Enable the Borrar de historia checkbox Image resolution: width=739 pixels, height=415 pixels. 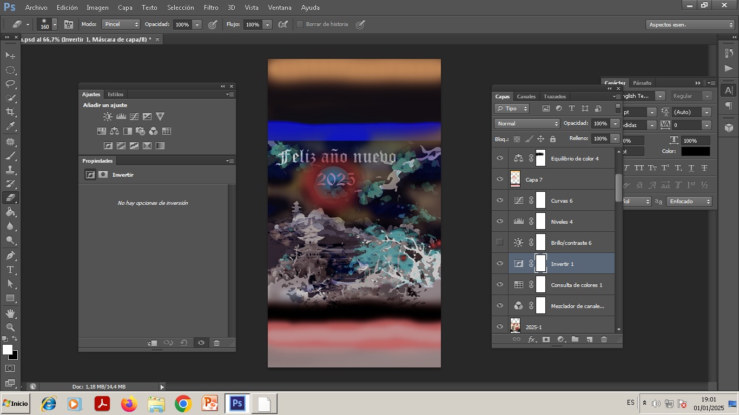point(300,24)
